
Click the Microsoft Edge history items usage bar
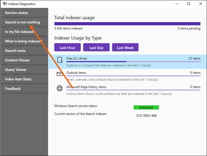coord(133,90)
